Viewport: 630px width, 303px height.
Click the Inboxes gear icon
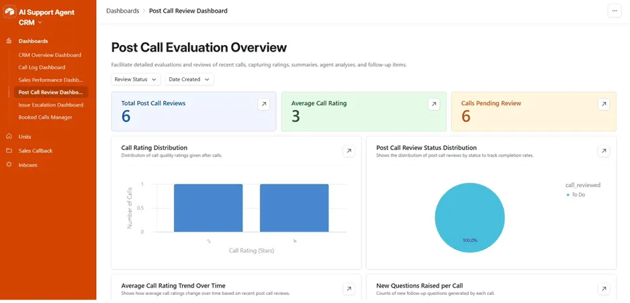[x=9, y=165]
